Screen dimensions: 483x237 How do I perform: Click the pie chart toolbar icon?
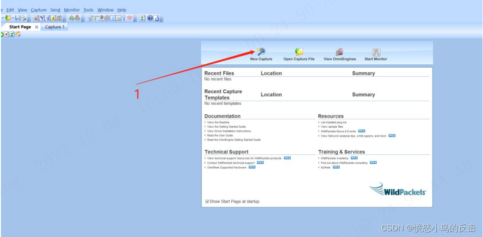pos(106,18)
